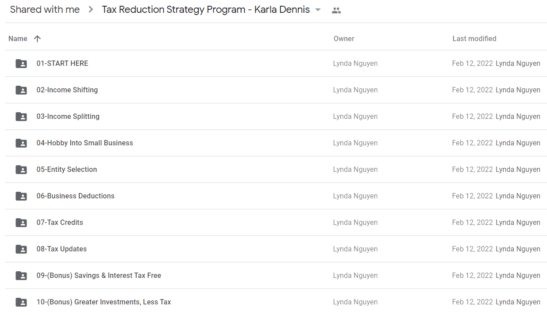
Task: Click the shared folder icon for 08-Tax Updates
Action: 21,249
